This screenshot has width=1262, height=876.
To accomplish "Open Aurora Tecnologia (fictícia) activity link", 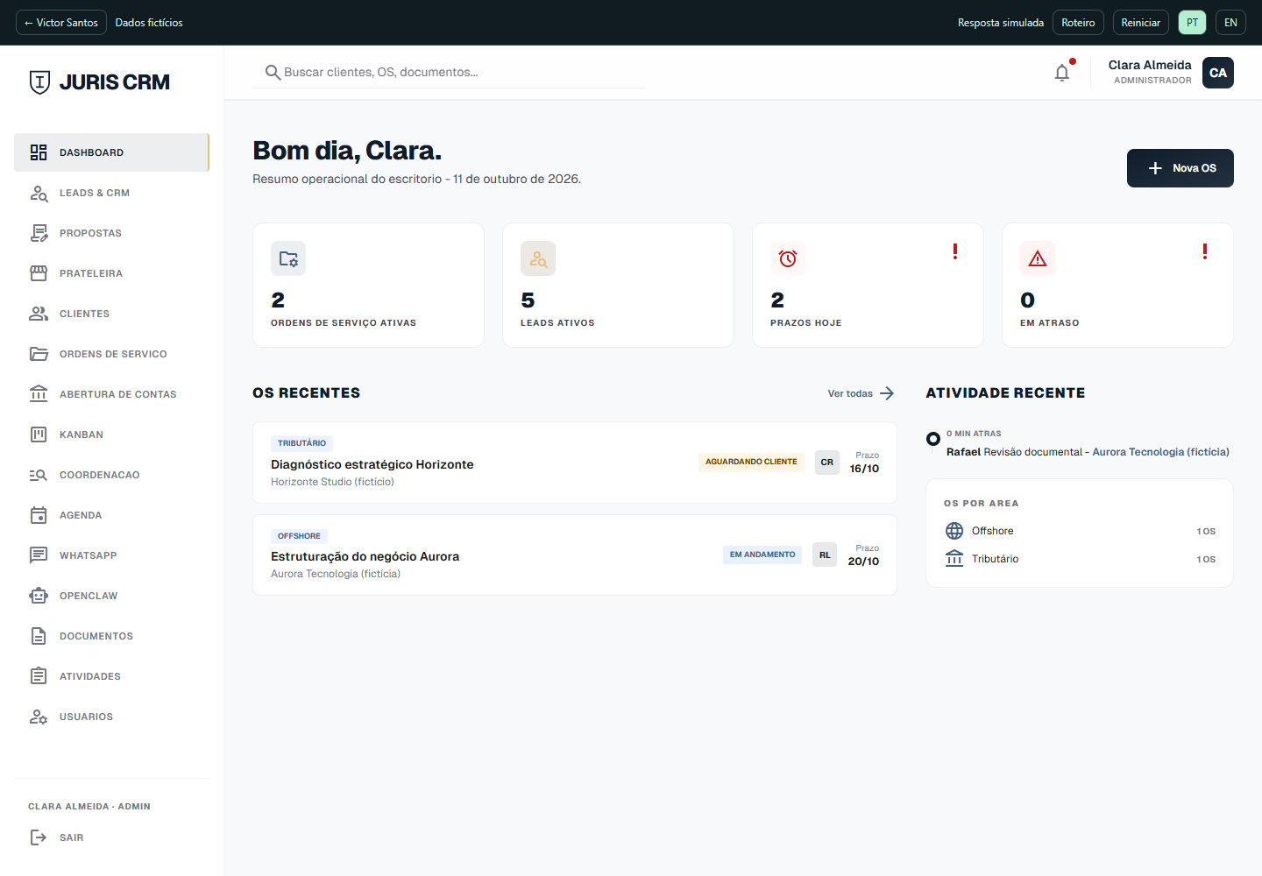I will [x=1160, y=452].
